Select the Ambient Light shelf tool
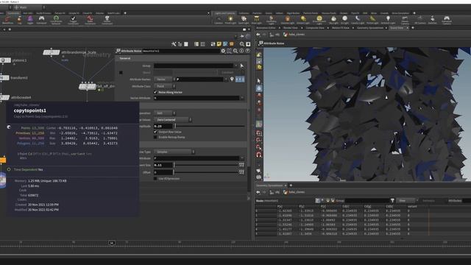The width and height of the screenshot is (471, 265). 388,20
